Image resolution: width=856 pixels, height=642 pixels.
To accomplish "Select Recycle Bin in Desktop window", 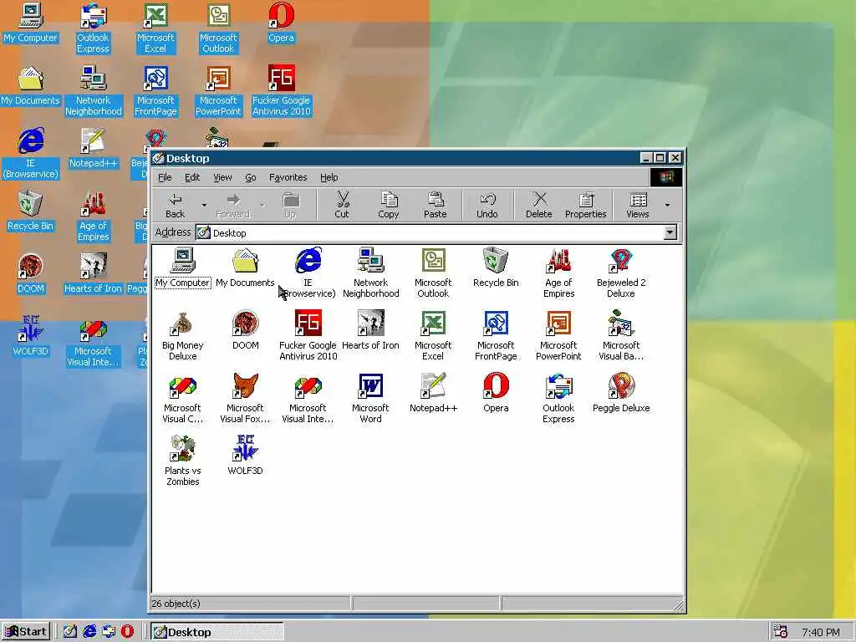I will (496, 267).
